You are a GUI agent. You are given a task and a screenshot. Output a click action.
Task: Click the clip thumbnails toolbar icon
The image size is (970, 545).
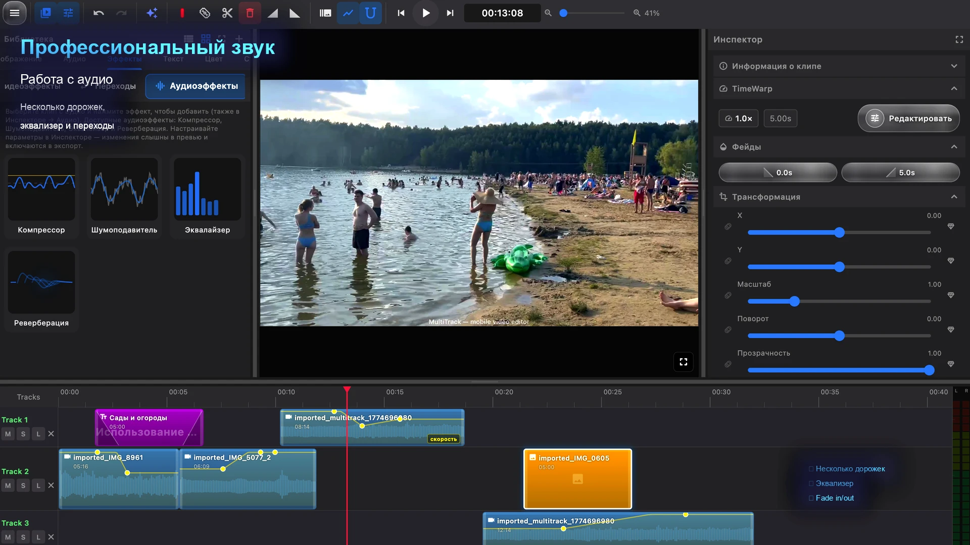tap(325, 13)
